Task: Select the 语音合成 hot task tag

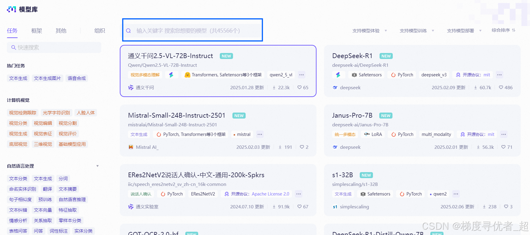Action: (x=77, y=78)
